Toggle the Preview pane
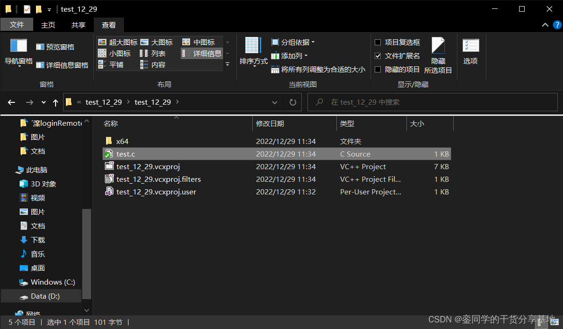This screenshot has width=563, height=329. [x=55, y=47]
